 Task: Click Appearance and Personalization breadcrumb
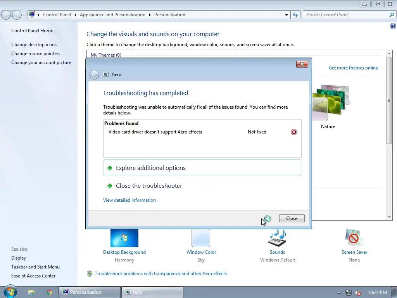click(x=113, y=15)
